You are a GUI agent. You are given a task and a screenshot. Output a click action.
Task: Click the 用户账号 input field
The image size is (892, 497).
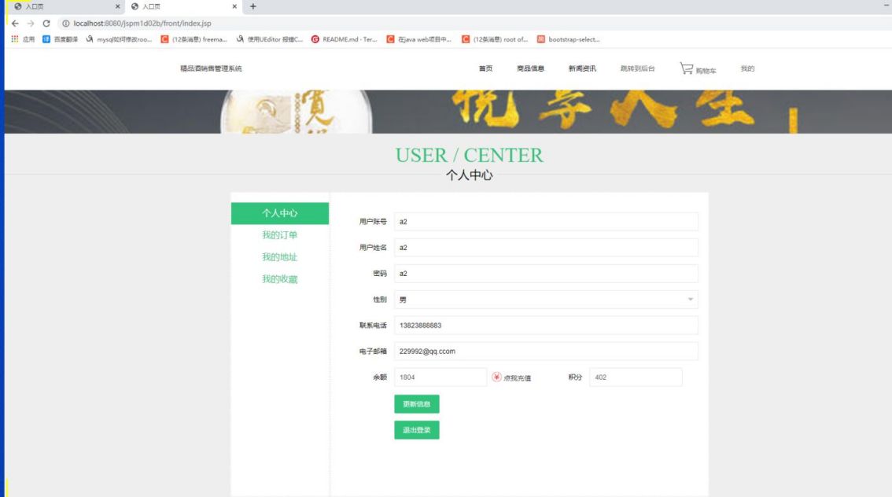546,222
